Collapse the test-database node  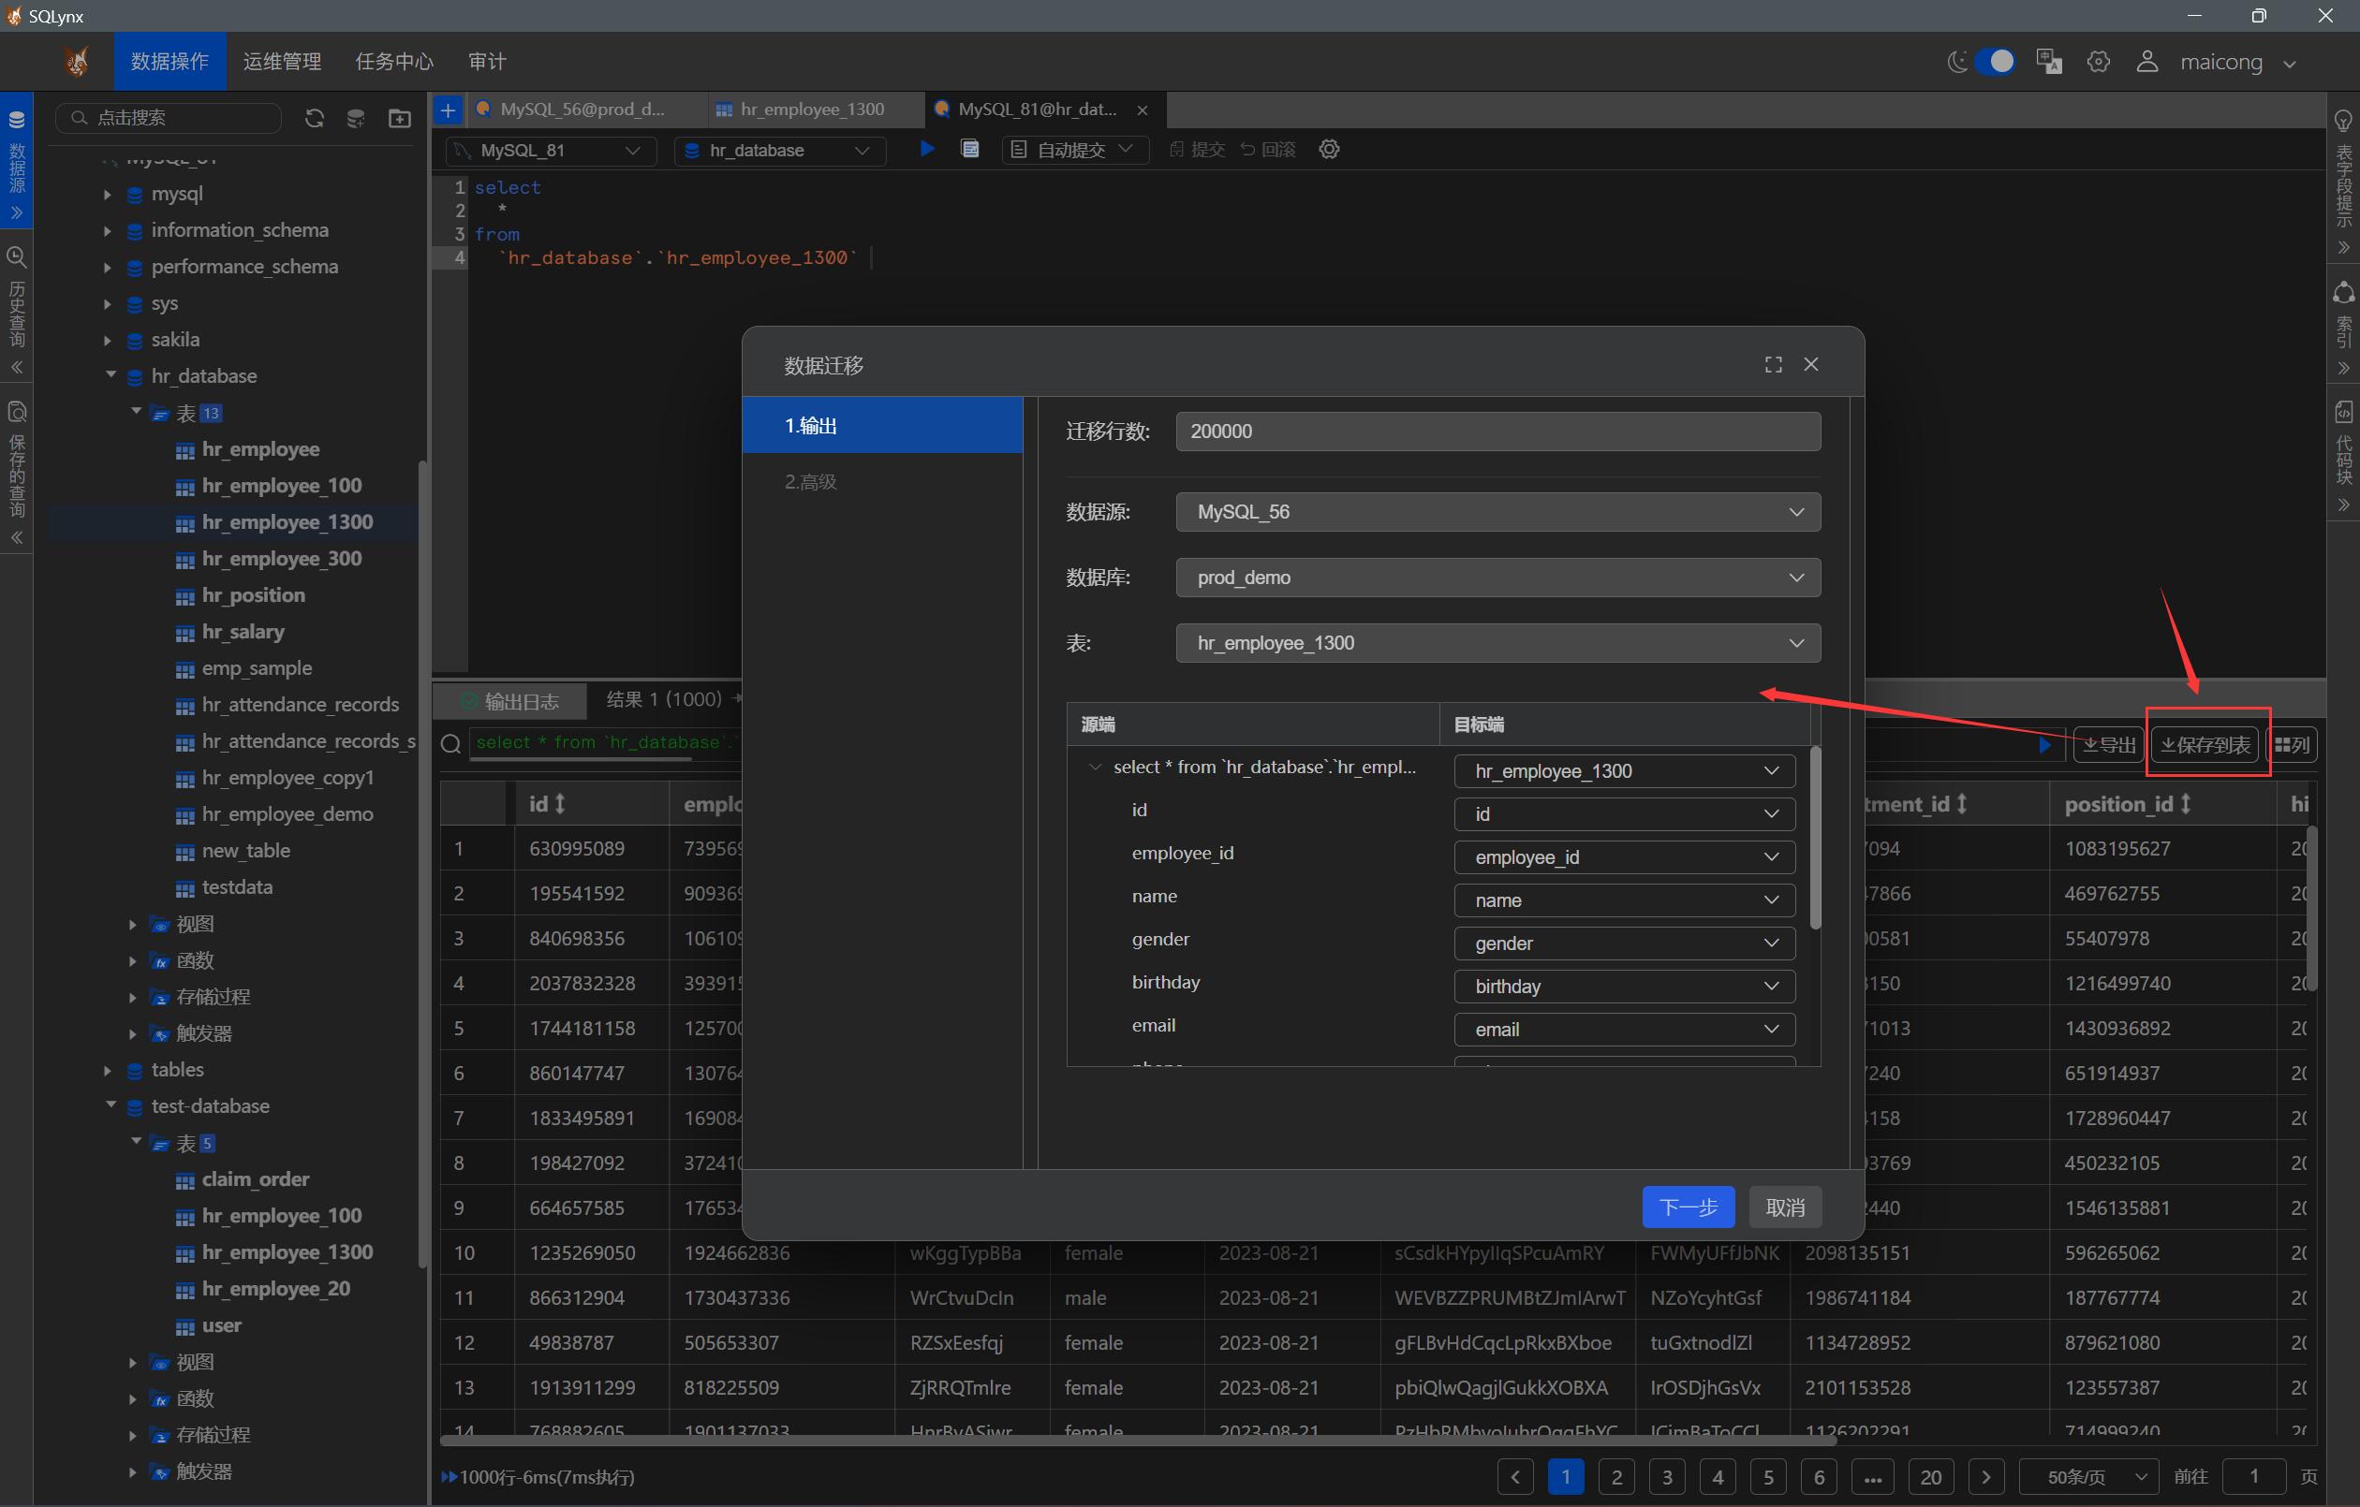click(110, 1105)
